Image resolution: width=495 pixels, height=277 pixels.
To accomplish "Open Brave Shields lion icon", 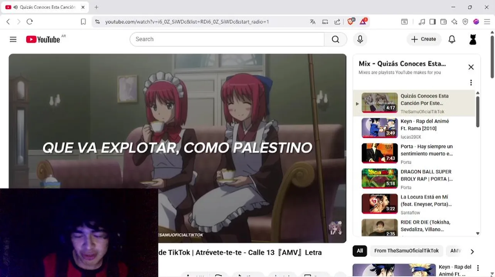I will click(x=351, y=22).
